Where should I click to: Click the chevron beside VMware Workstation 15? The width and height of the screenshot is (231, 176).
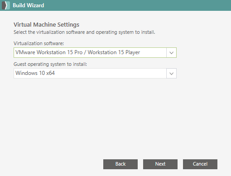coord(171,53)
